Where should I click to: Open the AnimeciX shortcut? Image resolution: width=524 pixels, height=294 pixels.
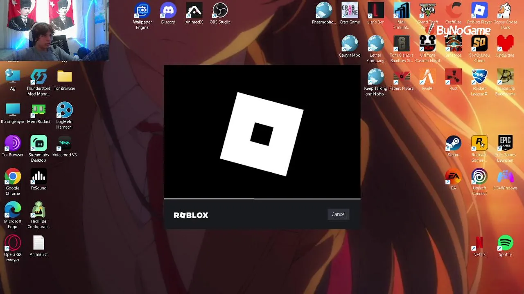pyautogui.click(x=194, y=14)
